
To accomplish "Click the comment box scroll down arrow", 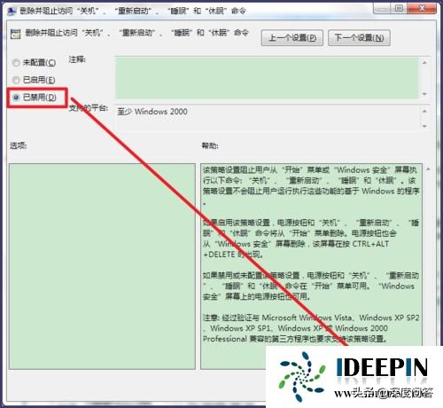I will pyautogui.click(x=424, y=94).
